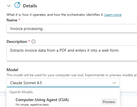Click the Preview badge on CUA
This screenshot has width=137, height=107.
(109, 102)
